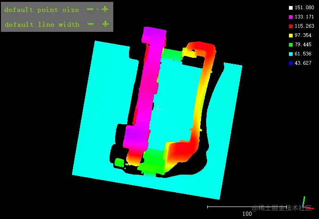
Task: Select the 97.354 scale value text
Action: 303,35
